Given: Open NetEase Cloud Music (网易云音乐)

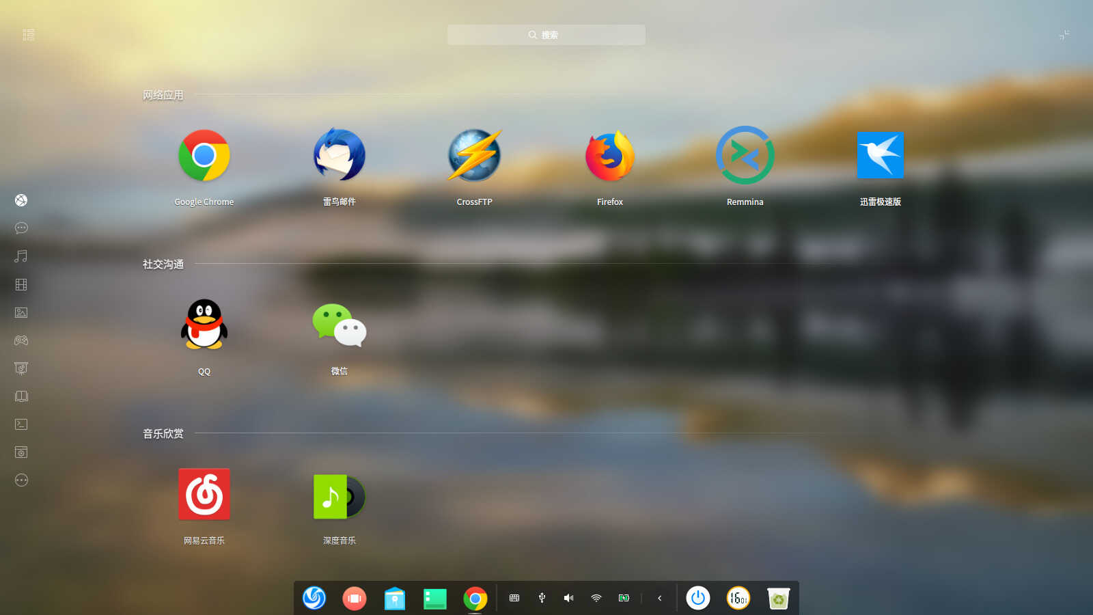Looking at the screenshot, I should click(x=204, y=494).
